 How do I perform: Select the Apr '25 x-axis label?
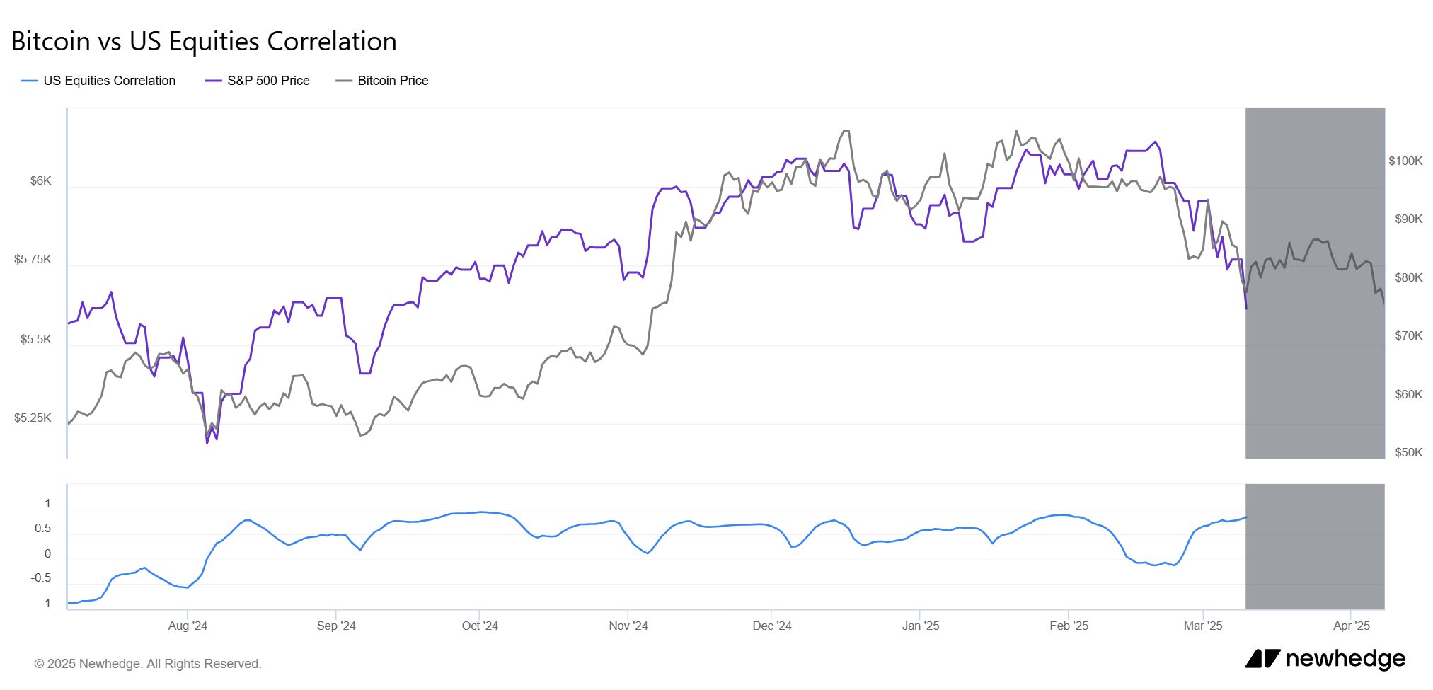1351,626
